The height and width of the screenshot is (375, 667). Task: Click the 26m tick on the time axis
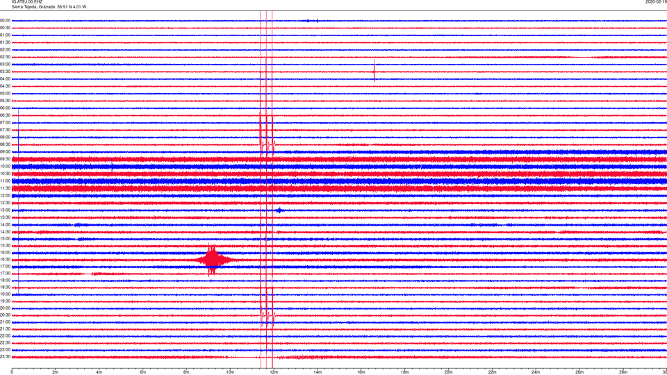pyautogui.click(x=579, y=372)
